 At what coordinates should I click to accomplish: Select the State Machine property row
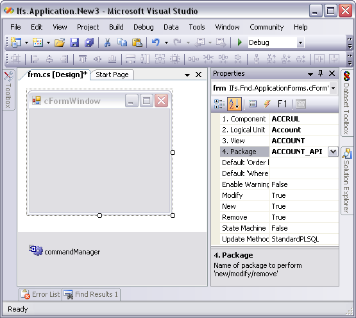(279, 228)
